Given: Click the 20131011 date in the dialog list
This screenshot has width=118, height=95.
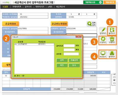Looking at the screenshot, I should [42, 44].
